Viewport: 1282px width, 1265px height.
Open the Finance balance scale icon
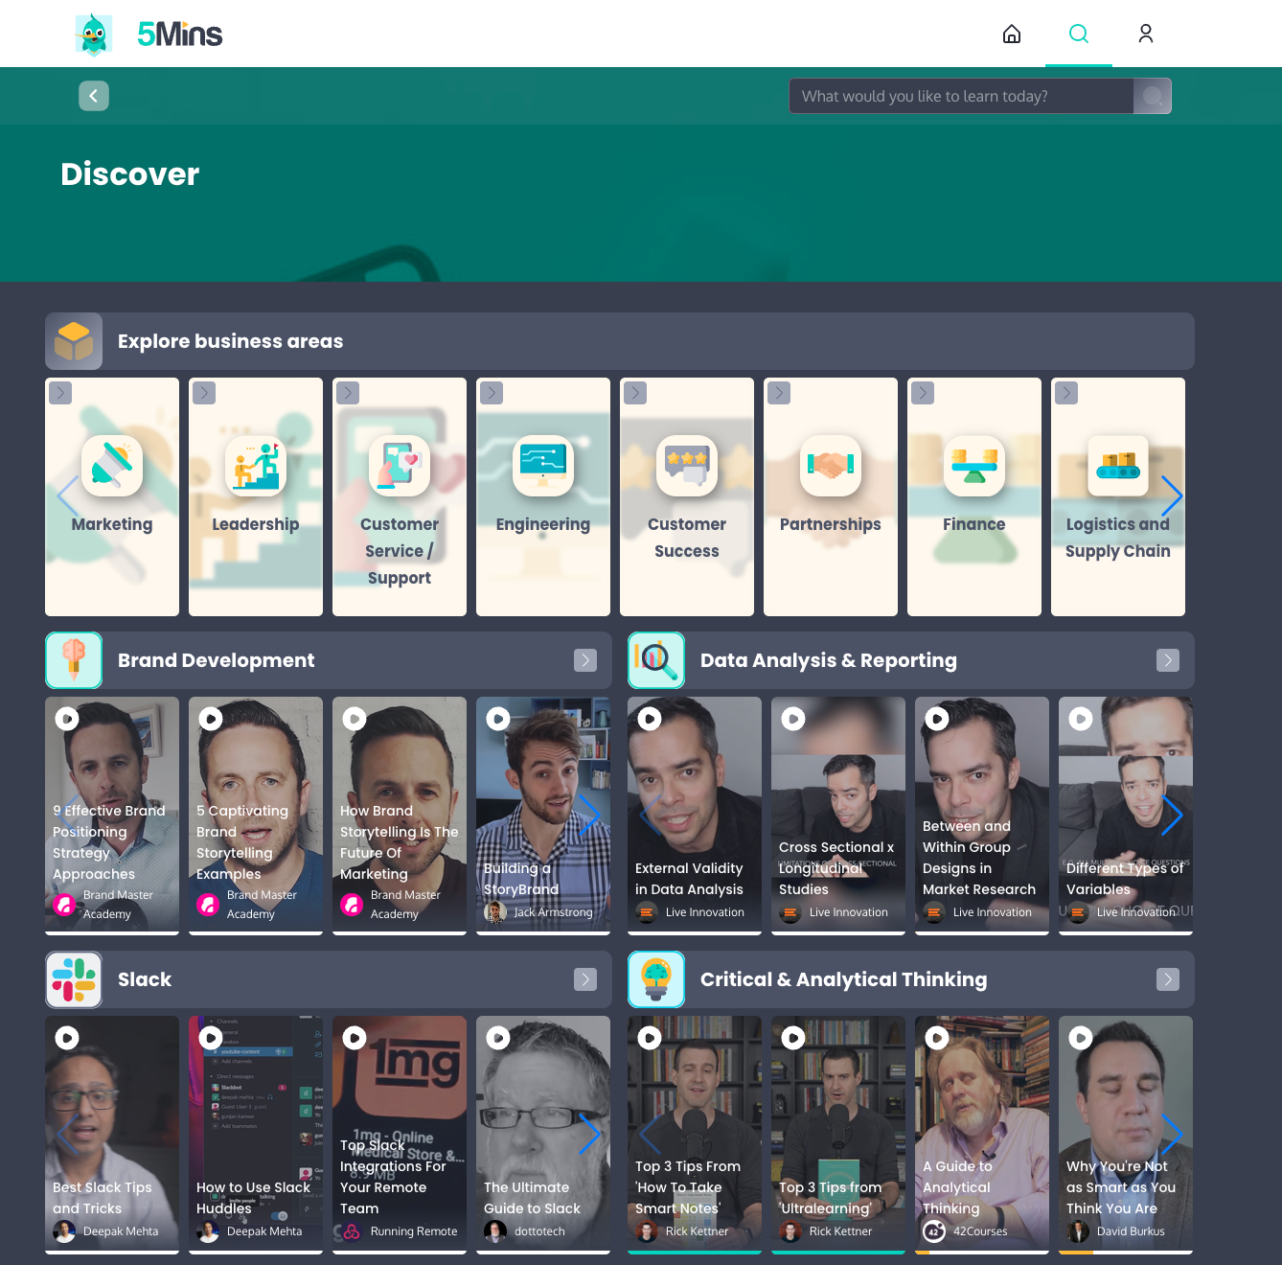(x=974, y=466)
